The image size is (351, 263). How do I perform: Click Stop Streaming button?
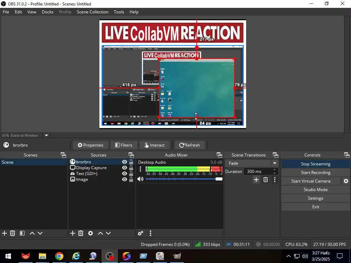click(315, 164)
